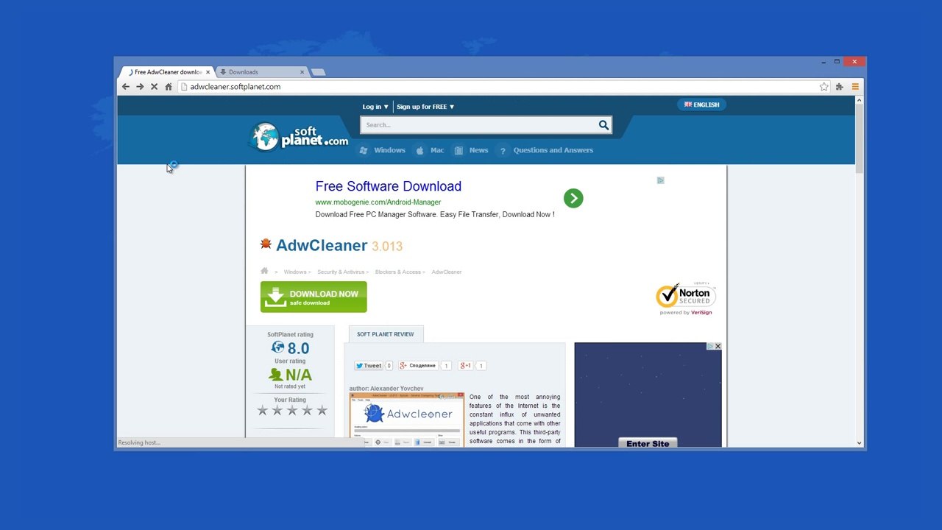Expand the Sign up for FREE dropdown
The width and height of the screenshot is (942, 530).
click(425, 107)
